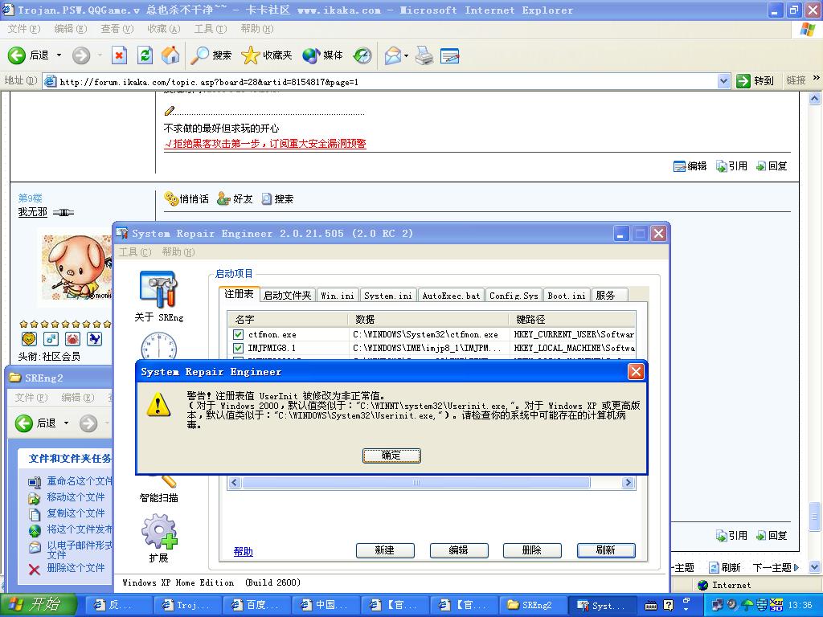Open IE 查看(V) menu
This screenshot has height=617, width=823.
[117, 29]
